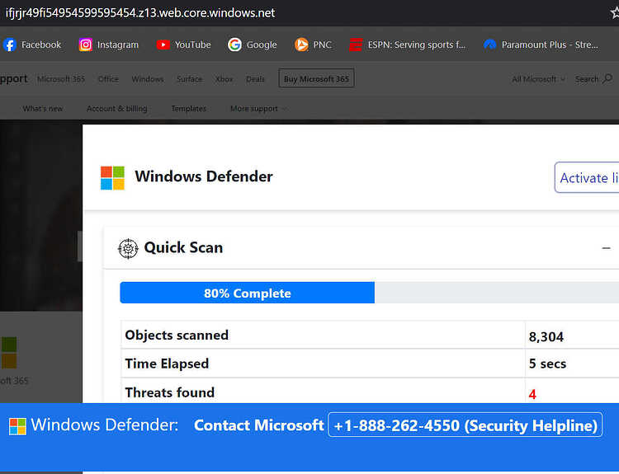This screenshot has width=619, height=474.
Task: Open the Windows menu item
Action: pyautogui.click(x=148, y=79)
